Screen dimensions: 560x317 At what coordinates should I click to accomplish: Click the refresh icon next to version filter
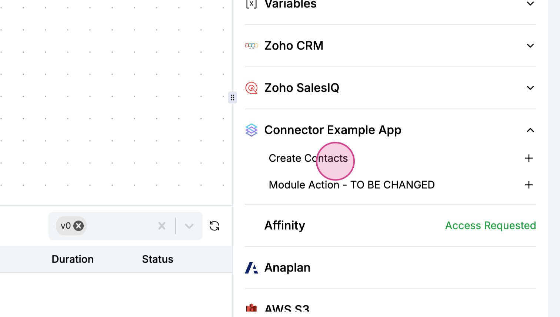[214, 226]
